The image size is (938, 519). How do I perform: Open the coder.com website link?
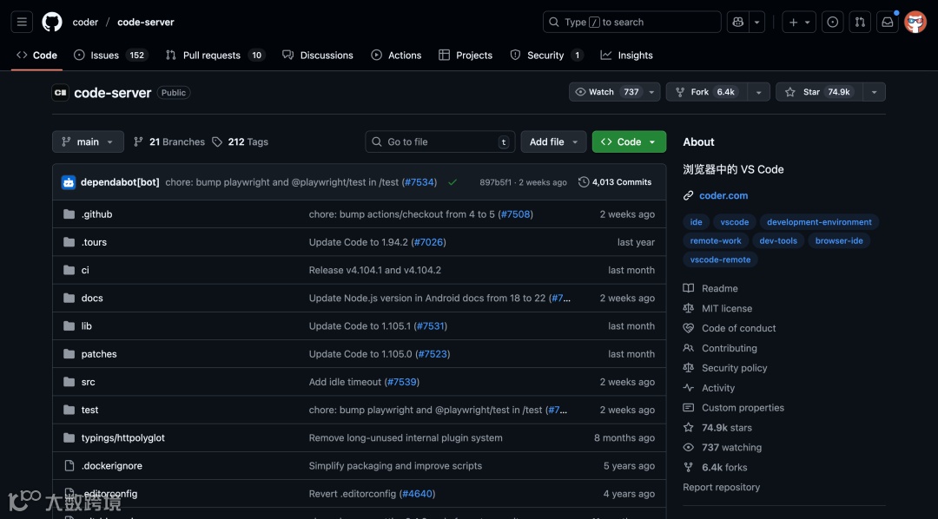point(723,195)
